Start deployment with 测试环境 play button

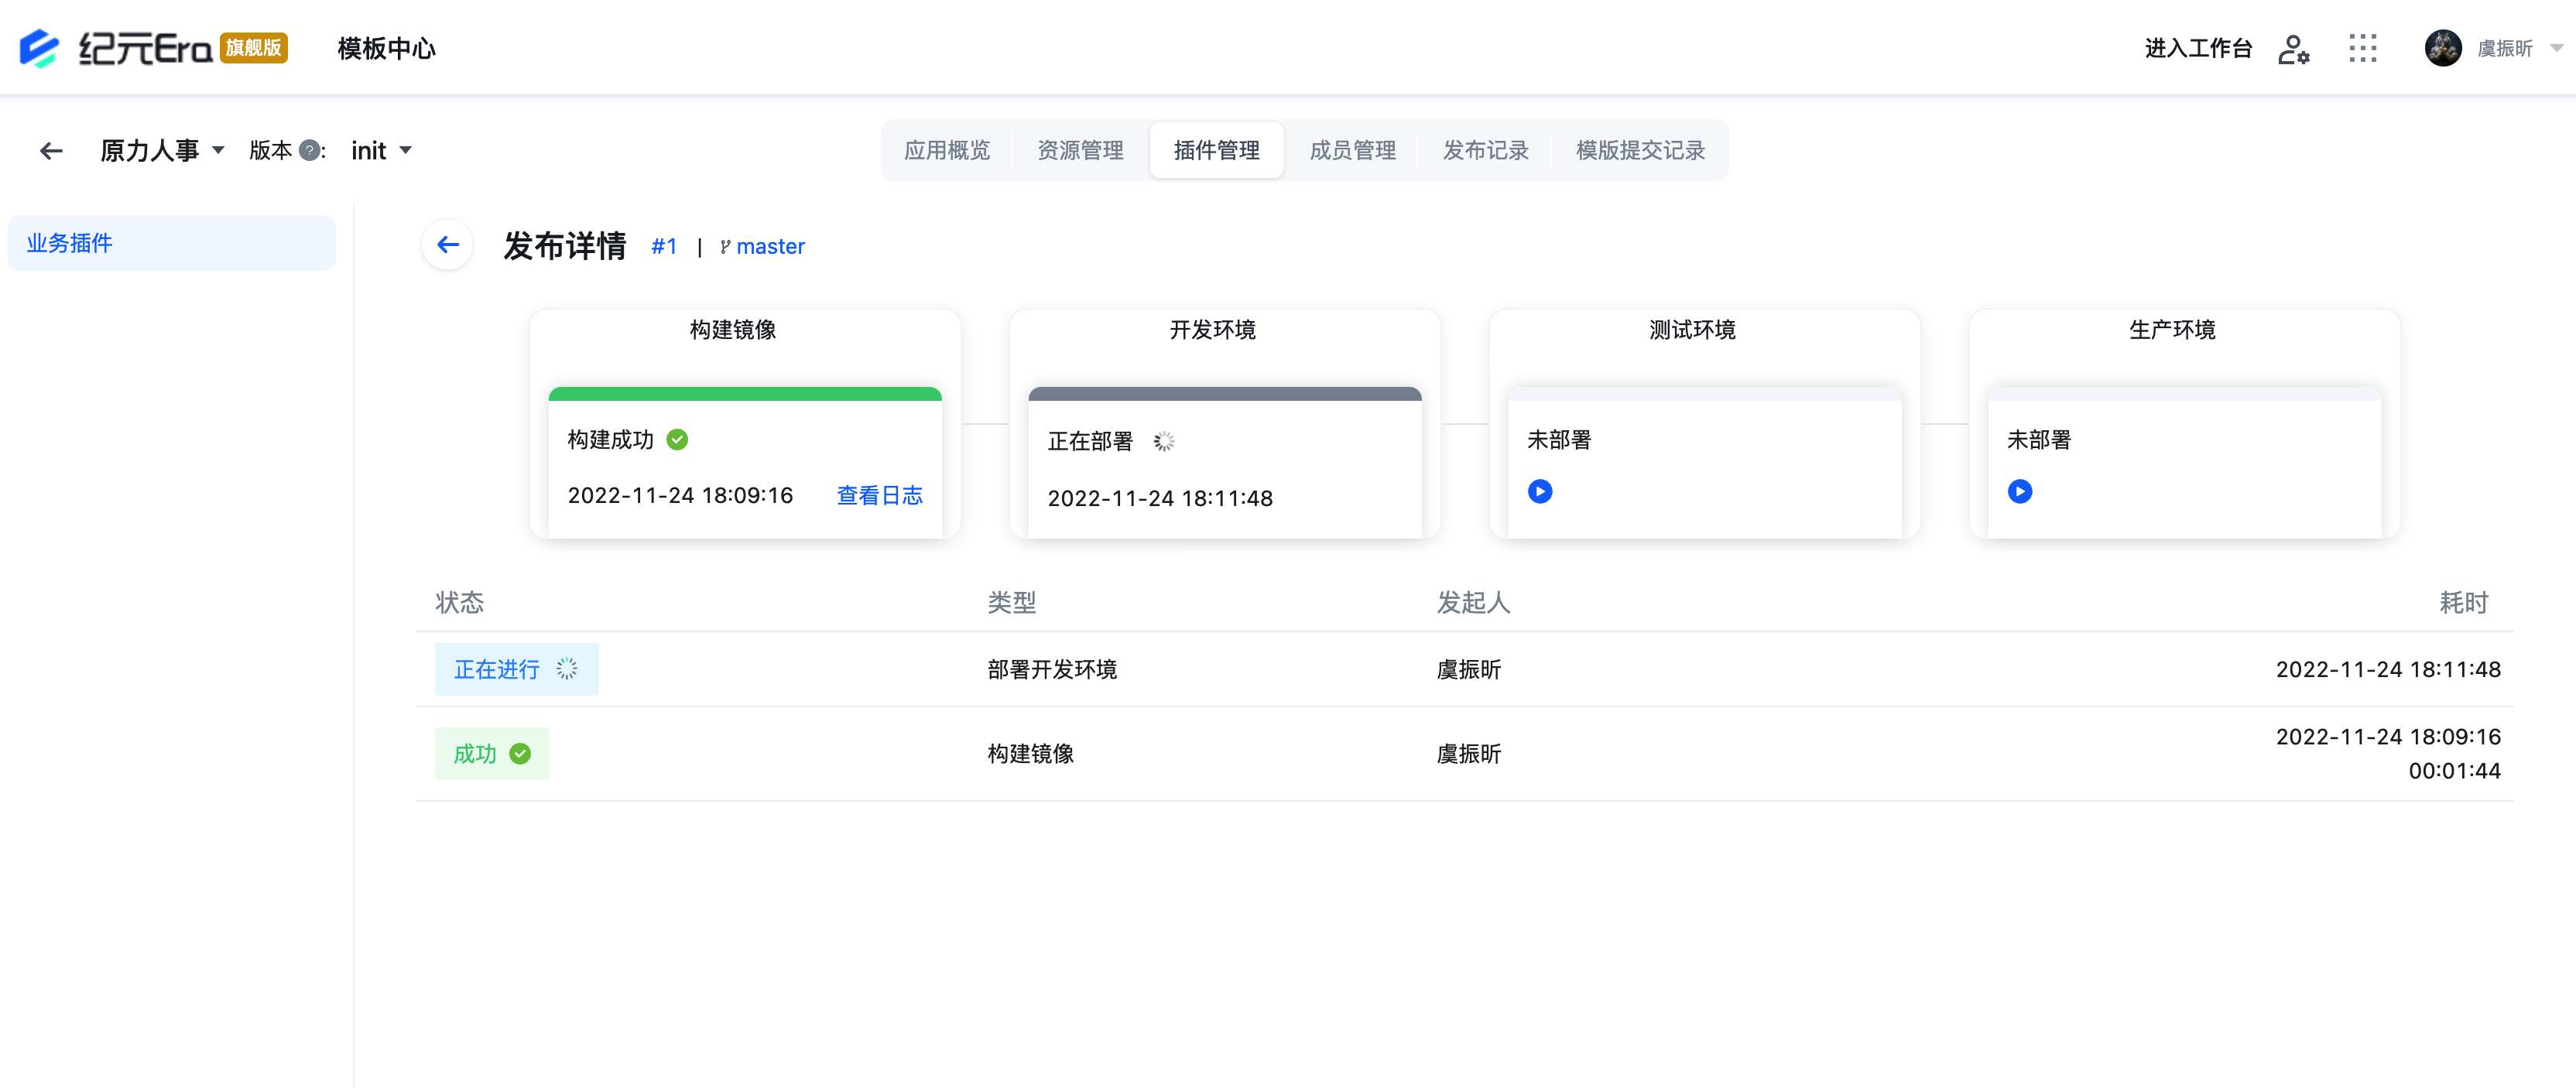tap(1540, 492)
